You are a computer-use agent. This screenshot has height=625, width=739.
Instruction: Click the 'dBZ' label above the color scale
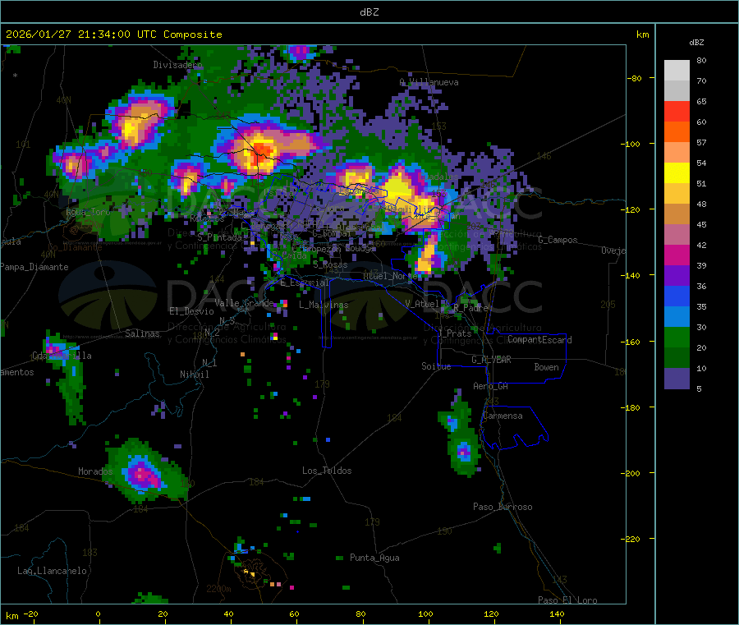pos(696,43)
